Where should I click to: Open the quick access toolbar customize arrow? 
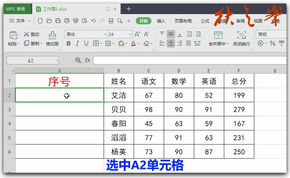tap(129, 21)
